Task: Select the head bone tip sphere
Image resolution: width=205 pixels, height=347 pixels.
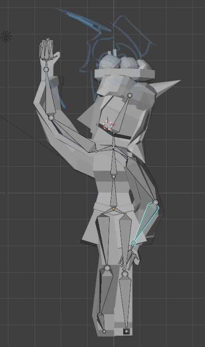Action: (x=130, y=95)
